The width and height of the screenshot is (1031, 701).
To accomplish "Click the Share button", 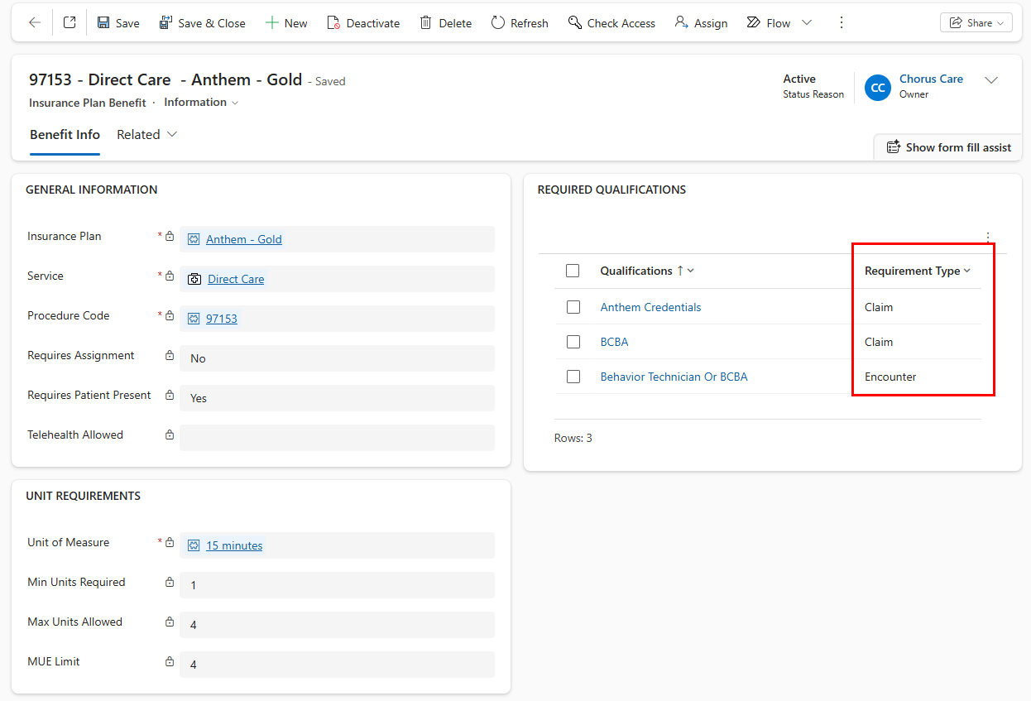I will (976, 23).
